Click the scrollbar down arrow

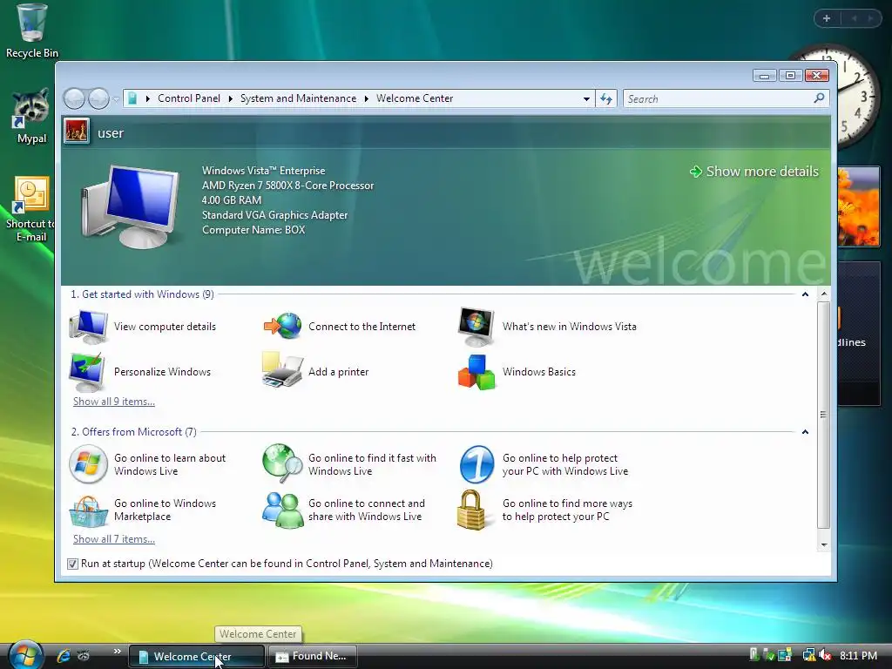click(x=823, y=545)
